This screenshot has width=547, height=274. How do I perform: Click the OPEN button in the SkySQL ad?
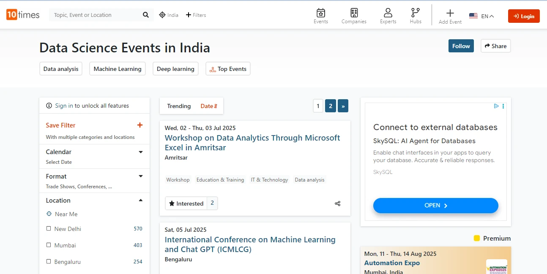436,206
